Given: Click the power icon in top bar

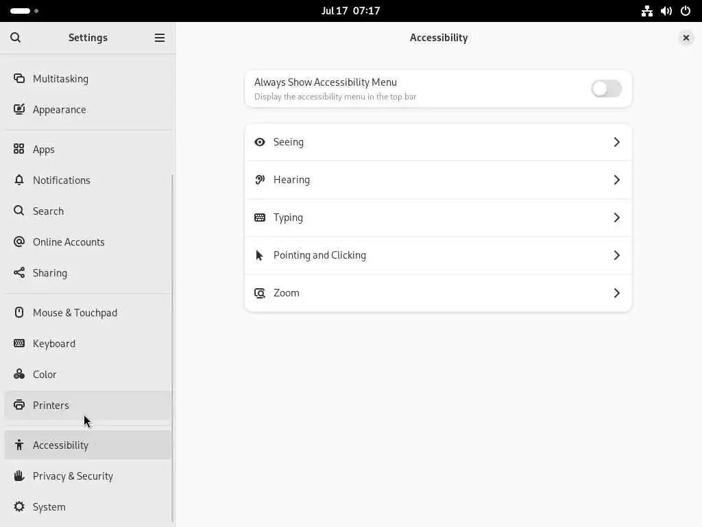Looking at the screenshot, I should 686,11.
